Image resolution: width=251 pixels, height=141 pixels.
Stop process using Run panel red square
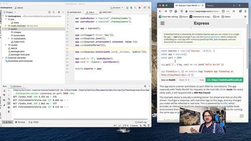coord(4,95)
